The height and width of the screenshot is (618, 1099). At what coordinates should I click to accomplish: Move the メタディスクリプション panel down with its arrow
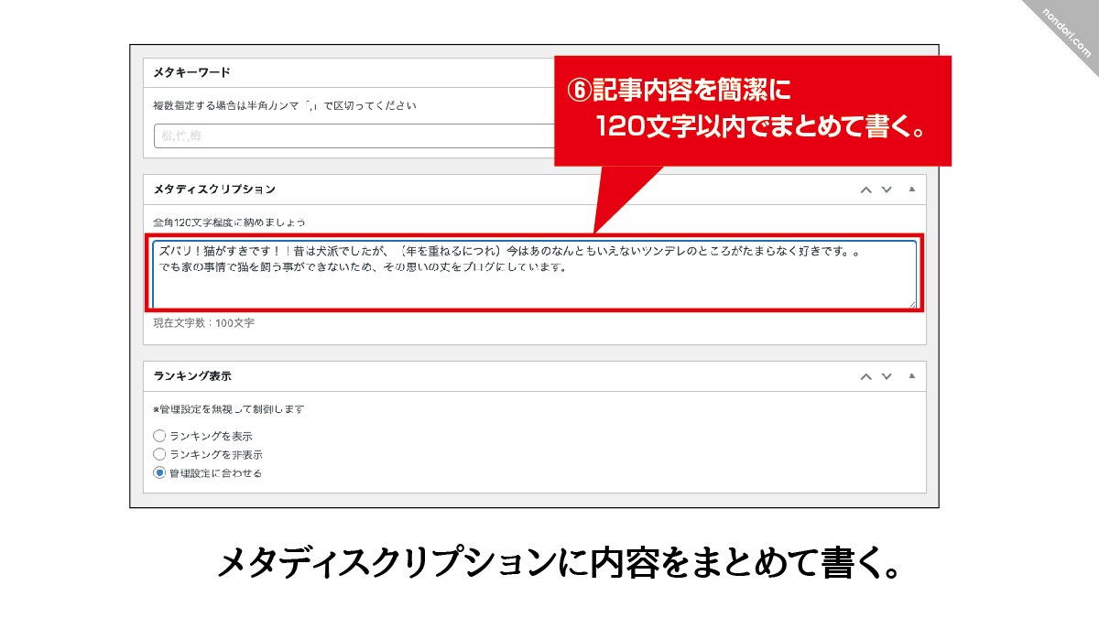(887, 190)
